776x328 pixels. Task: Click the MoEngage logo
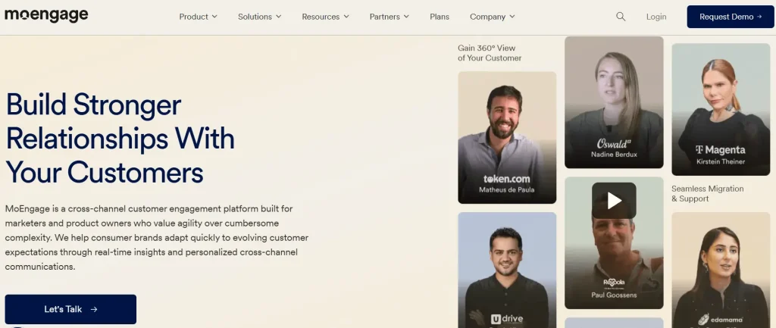[46, 16]
